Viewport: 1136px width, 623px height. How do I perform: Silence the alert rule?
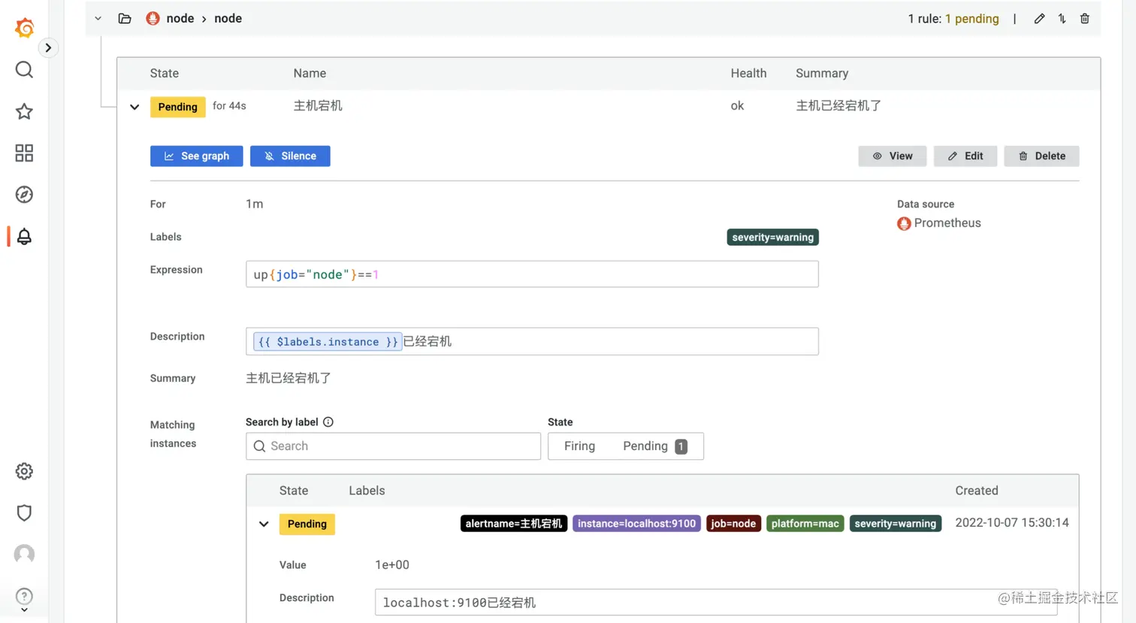tap(290, 156)
